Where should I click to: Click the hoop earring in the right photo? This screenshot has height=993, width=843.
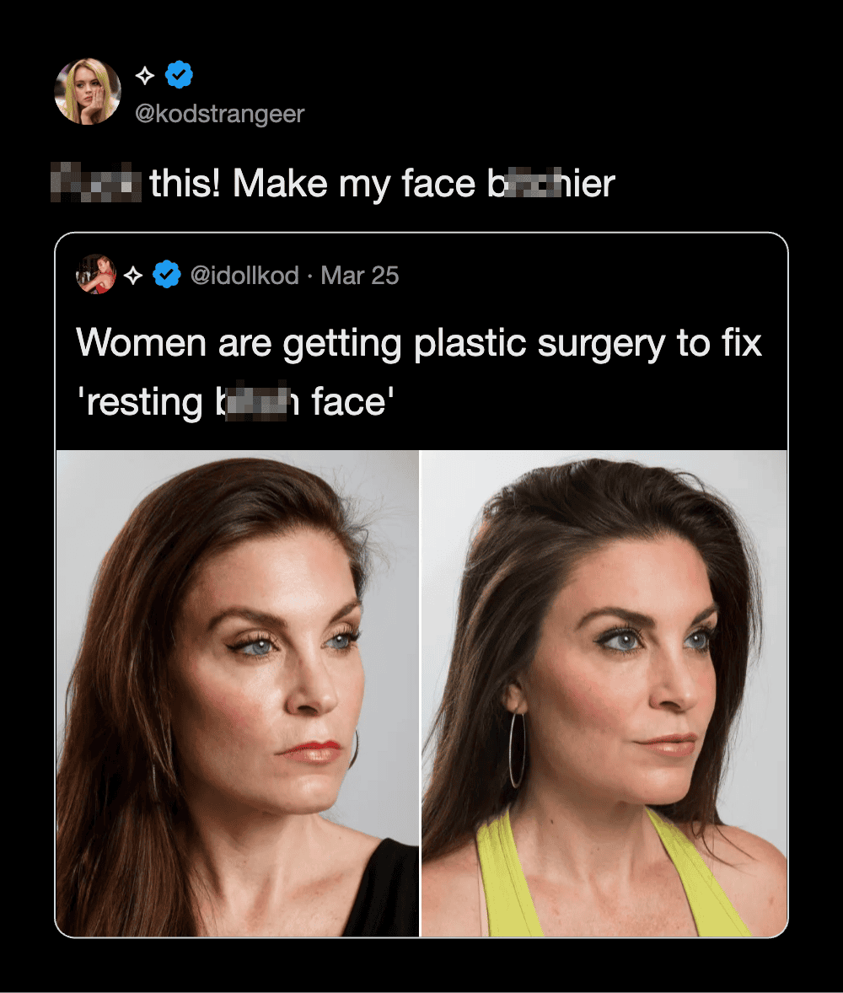click(x=516, y=749)
